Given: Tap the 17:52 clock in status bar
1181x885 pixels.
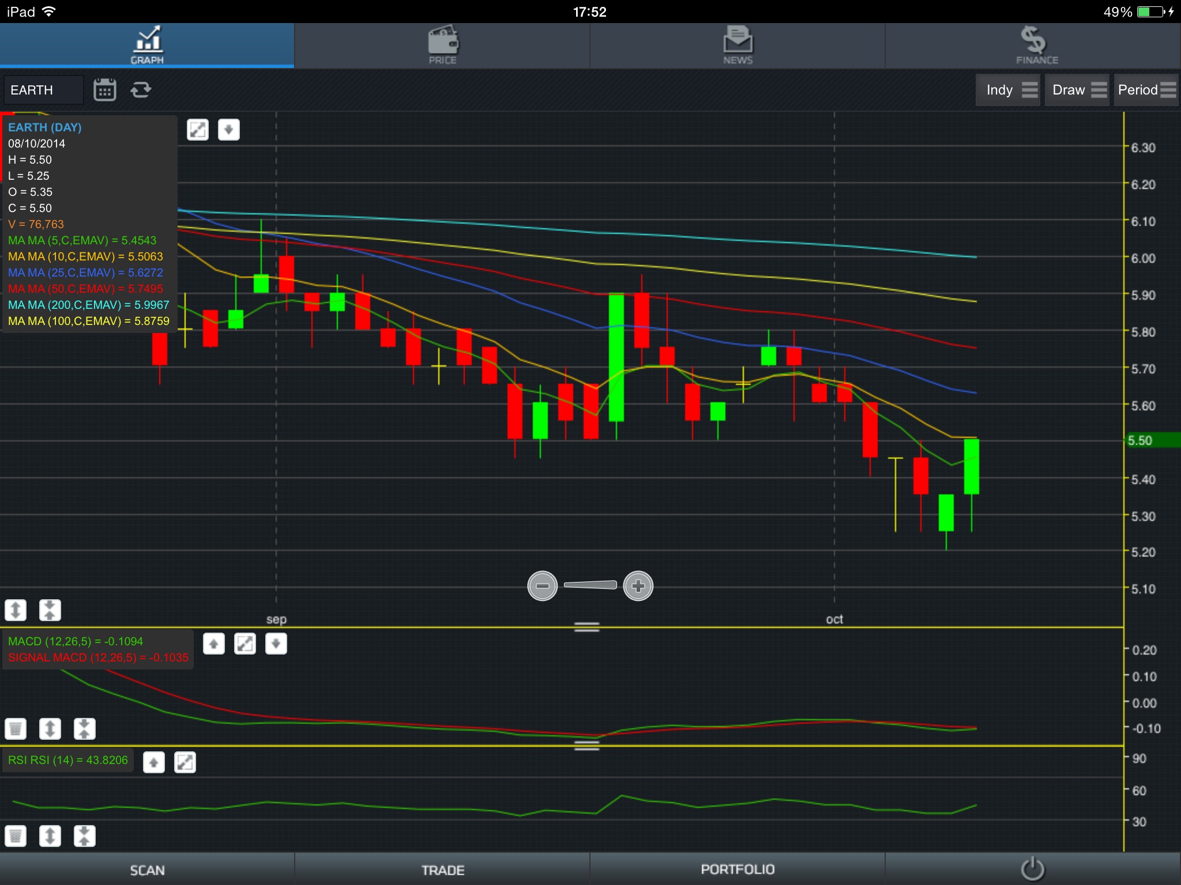Looking at the screenshot, I should pyautogui.click(x=590, y=12).
